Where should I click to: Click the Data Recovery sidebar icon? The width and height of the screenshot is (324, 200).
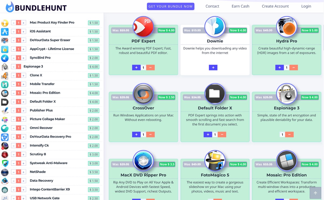point(5,181)
